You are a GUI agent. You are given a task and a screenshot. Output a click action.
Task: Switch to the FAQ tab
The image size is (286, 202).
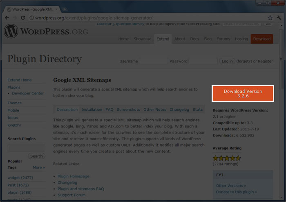[x=109, y=110]
